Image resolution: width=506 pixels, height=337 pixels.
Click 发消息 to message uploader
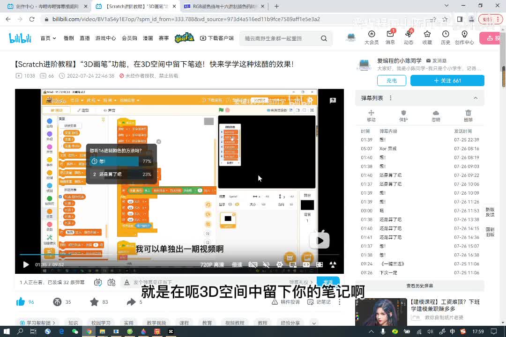pos(436,61)
